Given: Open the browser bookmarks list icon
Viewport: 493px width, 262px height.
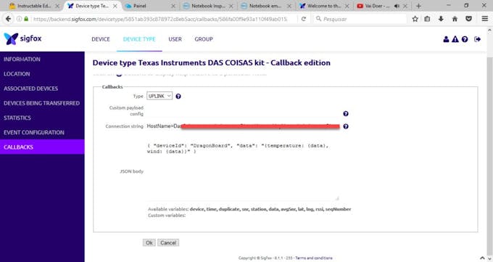Looking at the screenshot, I should 427,19.
